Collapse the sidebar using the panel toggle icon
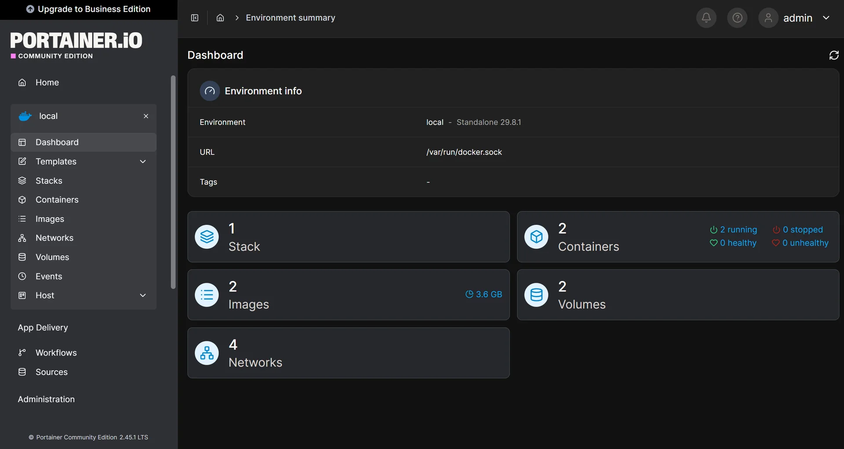Viewport: 844px width, 449px height. pyautogui.click(x=195, y=18)
